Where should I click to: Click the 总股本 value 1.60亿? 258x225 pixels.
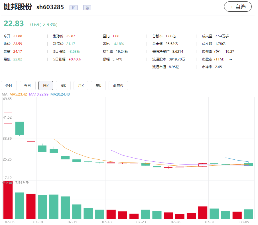coord(170,36)
